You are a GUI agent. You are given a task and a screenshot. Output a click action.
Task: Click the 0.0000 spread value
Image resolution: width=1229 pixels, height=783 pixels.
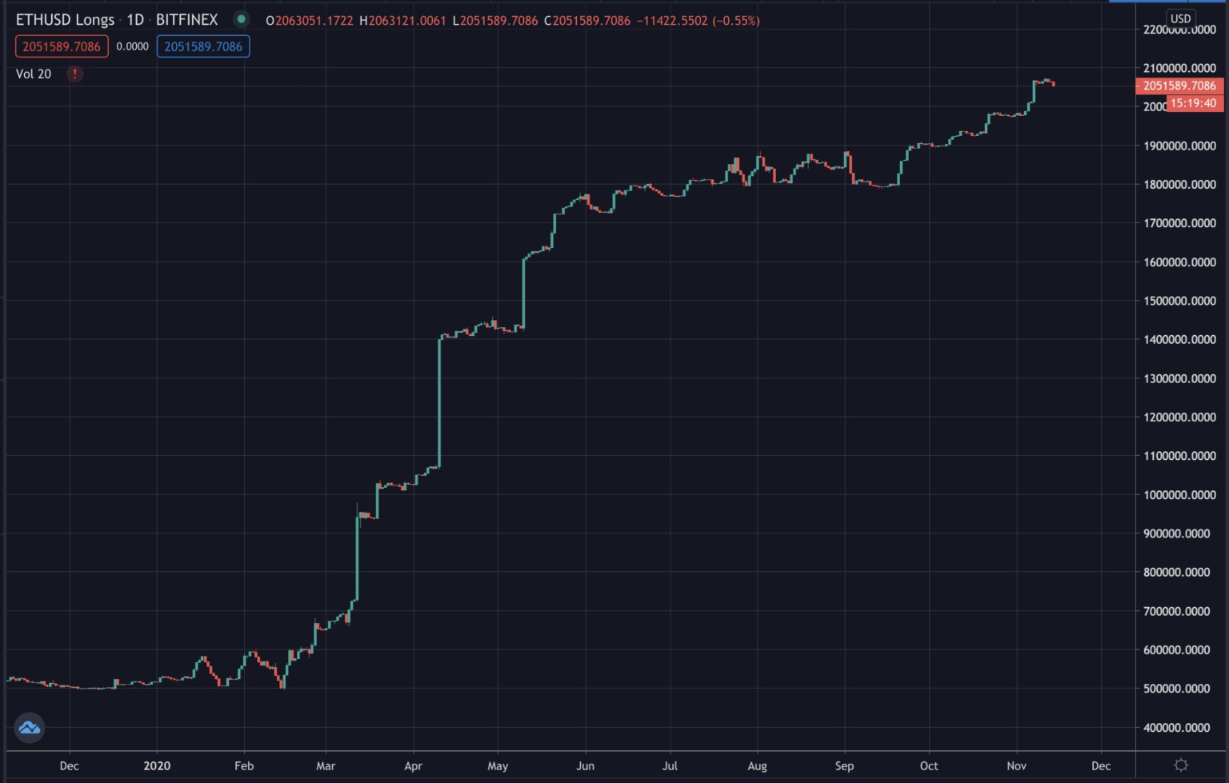tap(132, 46)
